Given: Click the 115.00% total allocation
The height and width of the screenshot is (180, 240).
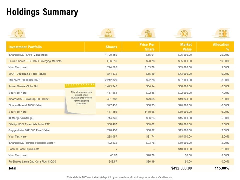Looking at the screenshot, I should [222, 168].
